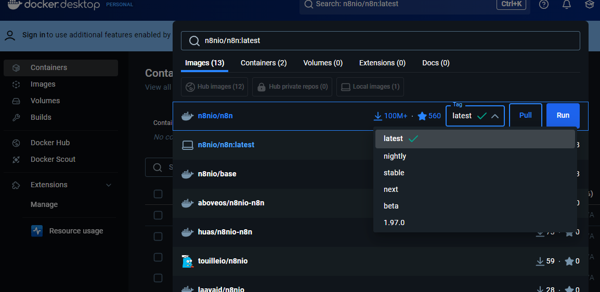The image size is (600, 292).
Task: Switch to the Containers (2) tab
Action: pos(264,63)
